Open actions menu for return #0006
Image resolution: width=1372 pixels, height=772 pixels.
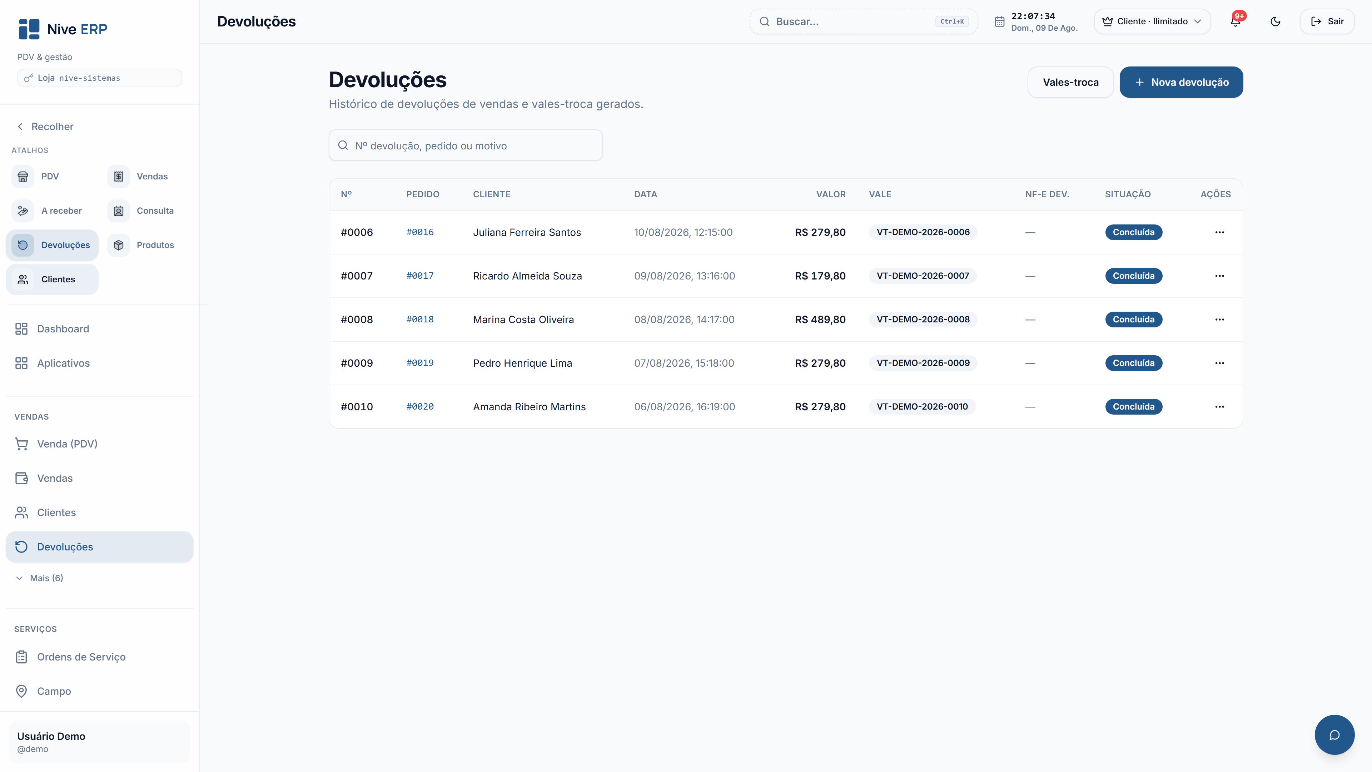(1220, 232)
